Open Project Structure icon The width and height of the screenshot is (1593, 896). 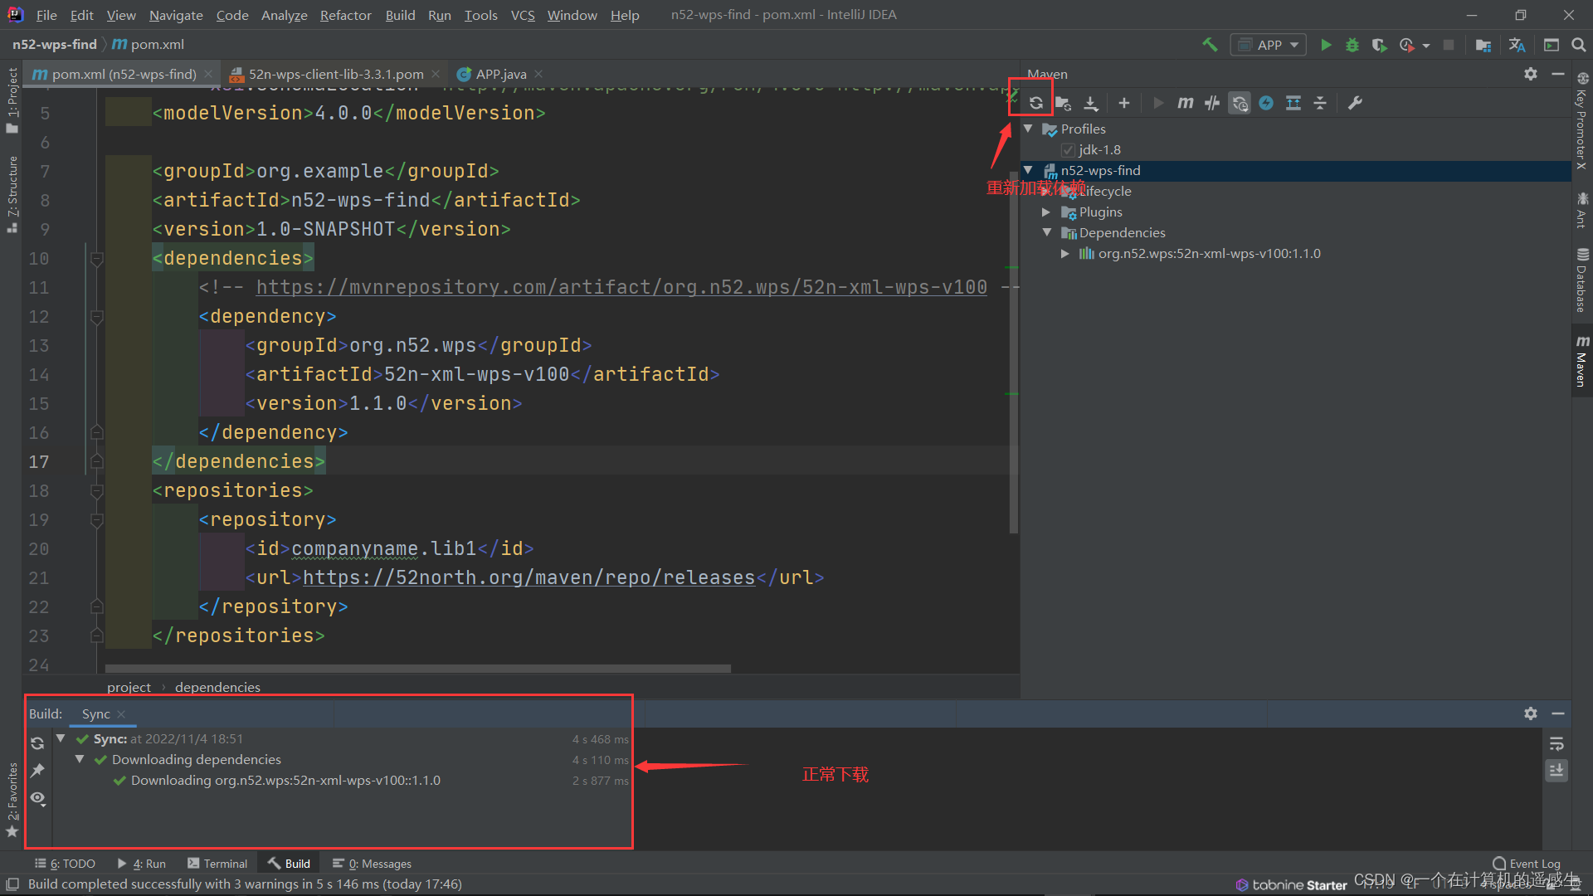tap(1483, 45)
